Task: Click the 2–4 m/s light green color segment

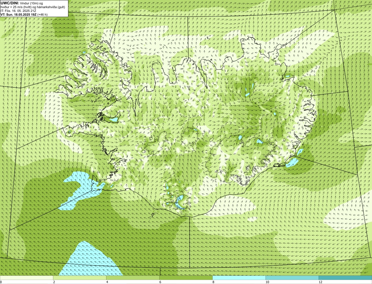Action: (80, 278)
